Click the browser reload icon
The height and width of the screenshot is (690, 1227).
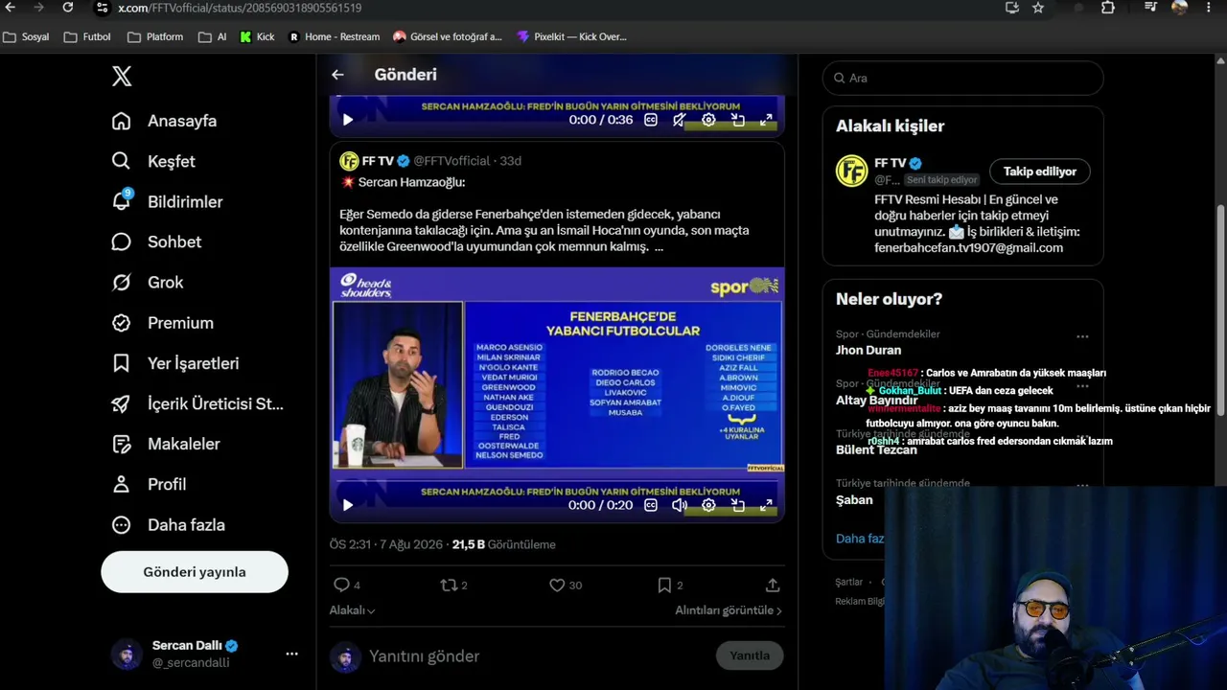click(x=68, y=8)
